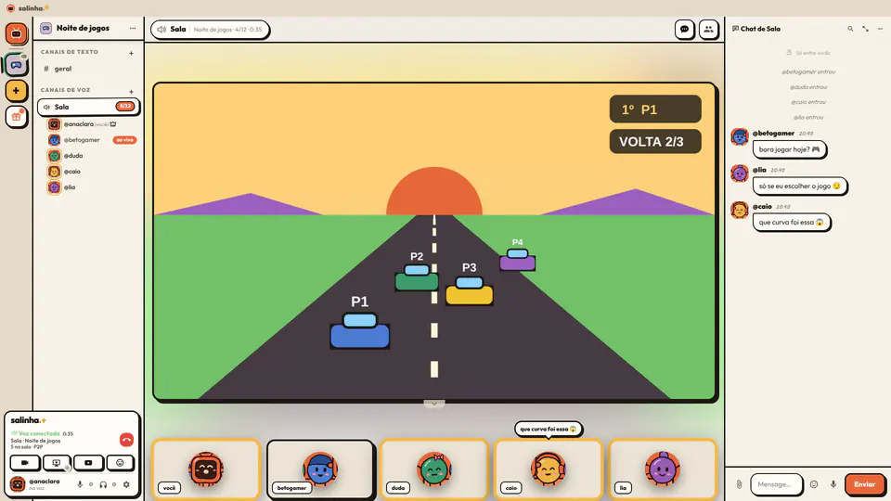Image resolution: width=891 pixels, height=501 pixels.
Task: Record a voice message with mic icon
Action: pos(833,484)
